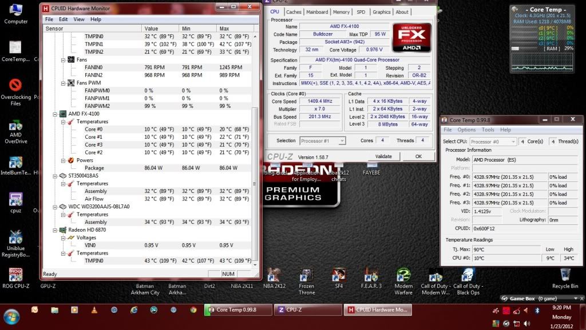Click the Tj. Max field in Core Temp
This screenshot has height=330, width=586.
[506, 249]
